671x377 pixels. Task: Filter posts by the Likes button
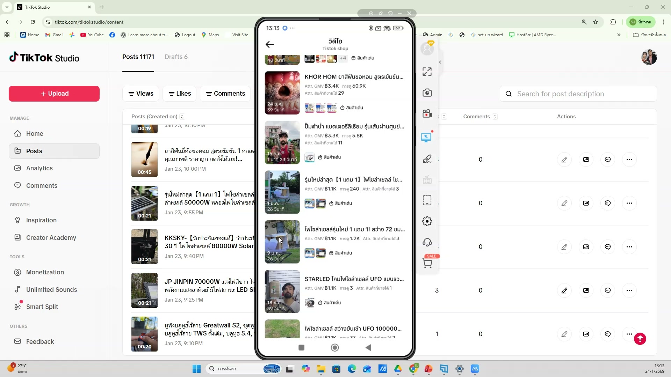tap(180, 94)
